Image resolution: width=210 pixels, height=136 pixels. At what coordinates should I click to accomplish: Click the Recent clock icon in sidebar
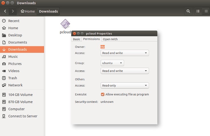[x=4, y=21]
